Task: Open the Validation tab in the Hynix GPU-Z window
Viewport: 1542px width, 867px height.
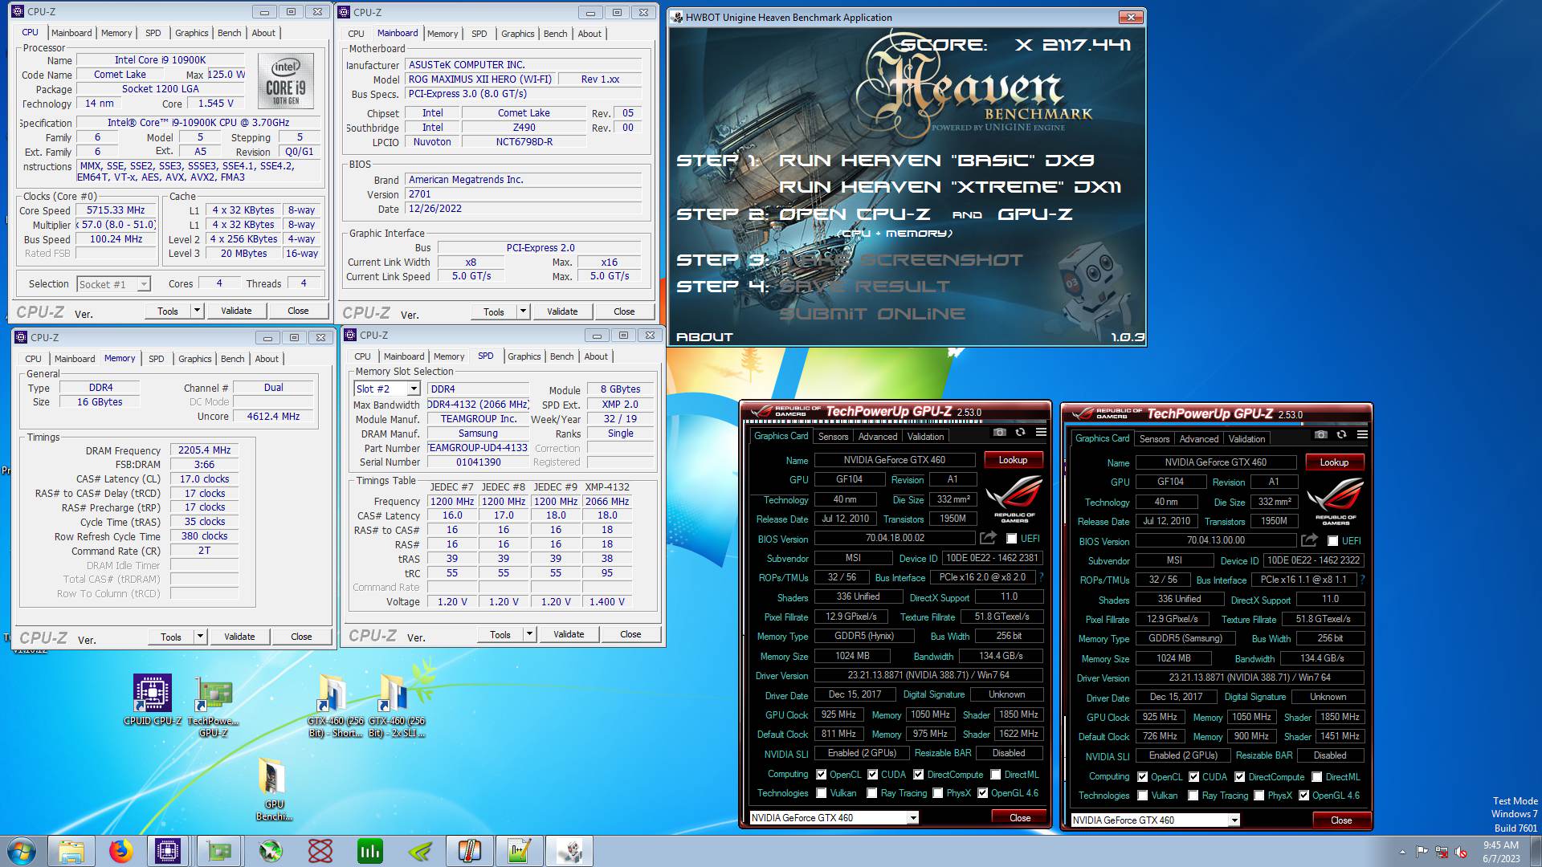Action: click(926, 437)
